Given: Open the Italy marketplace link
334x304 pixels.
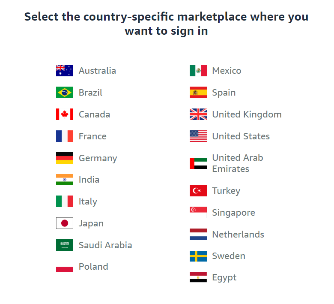Looking at the screenshot, I should [88, 202].
